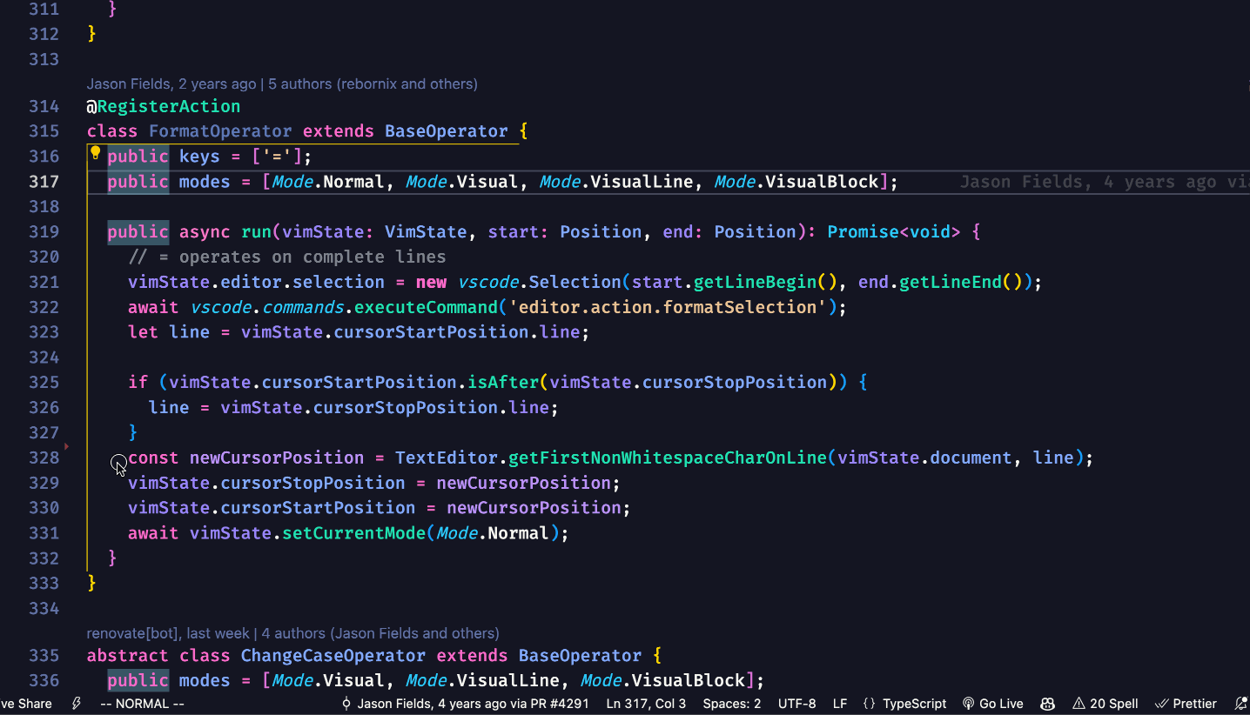Open the UTF-8 encoding selector

click(796, 704)
